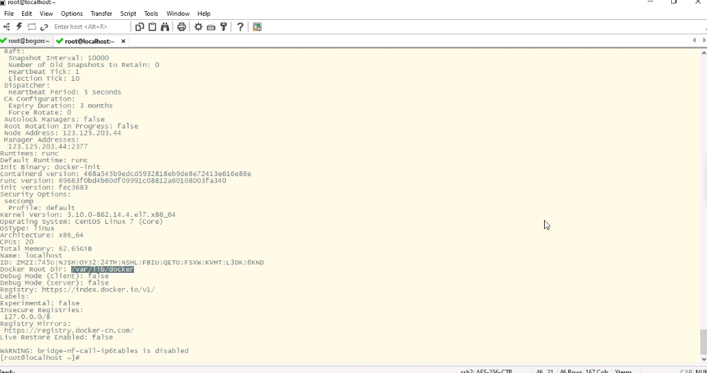Open the Session Manager (connect) toolbar icon

pyautogui.click(x=7, y=27)
